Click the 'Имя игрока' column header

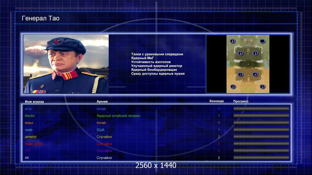tap(34, 102)
